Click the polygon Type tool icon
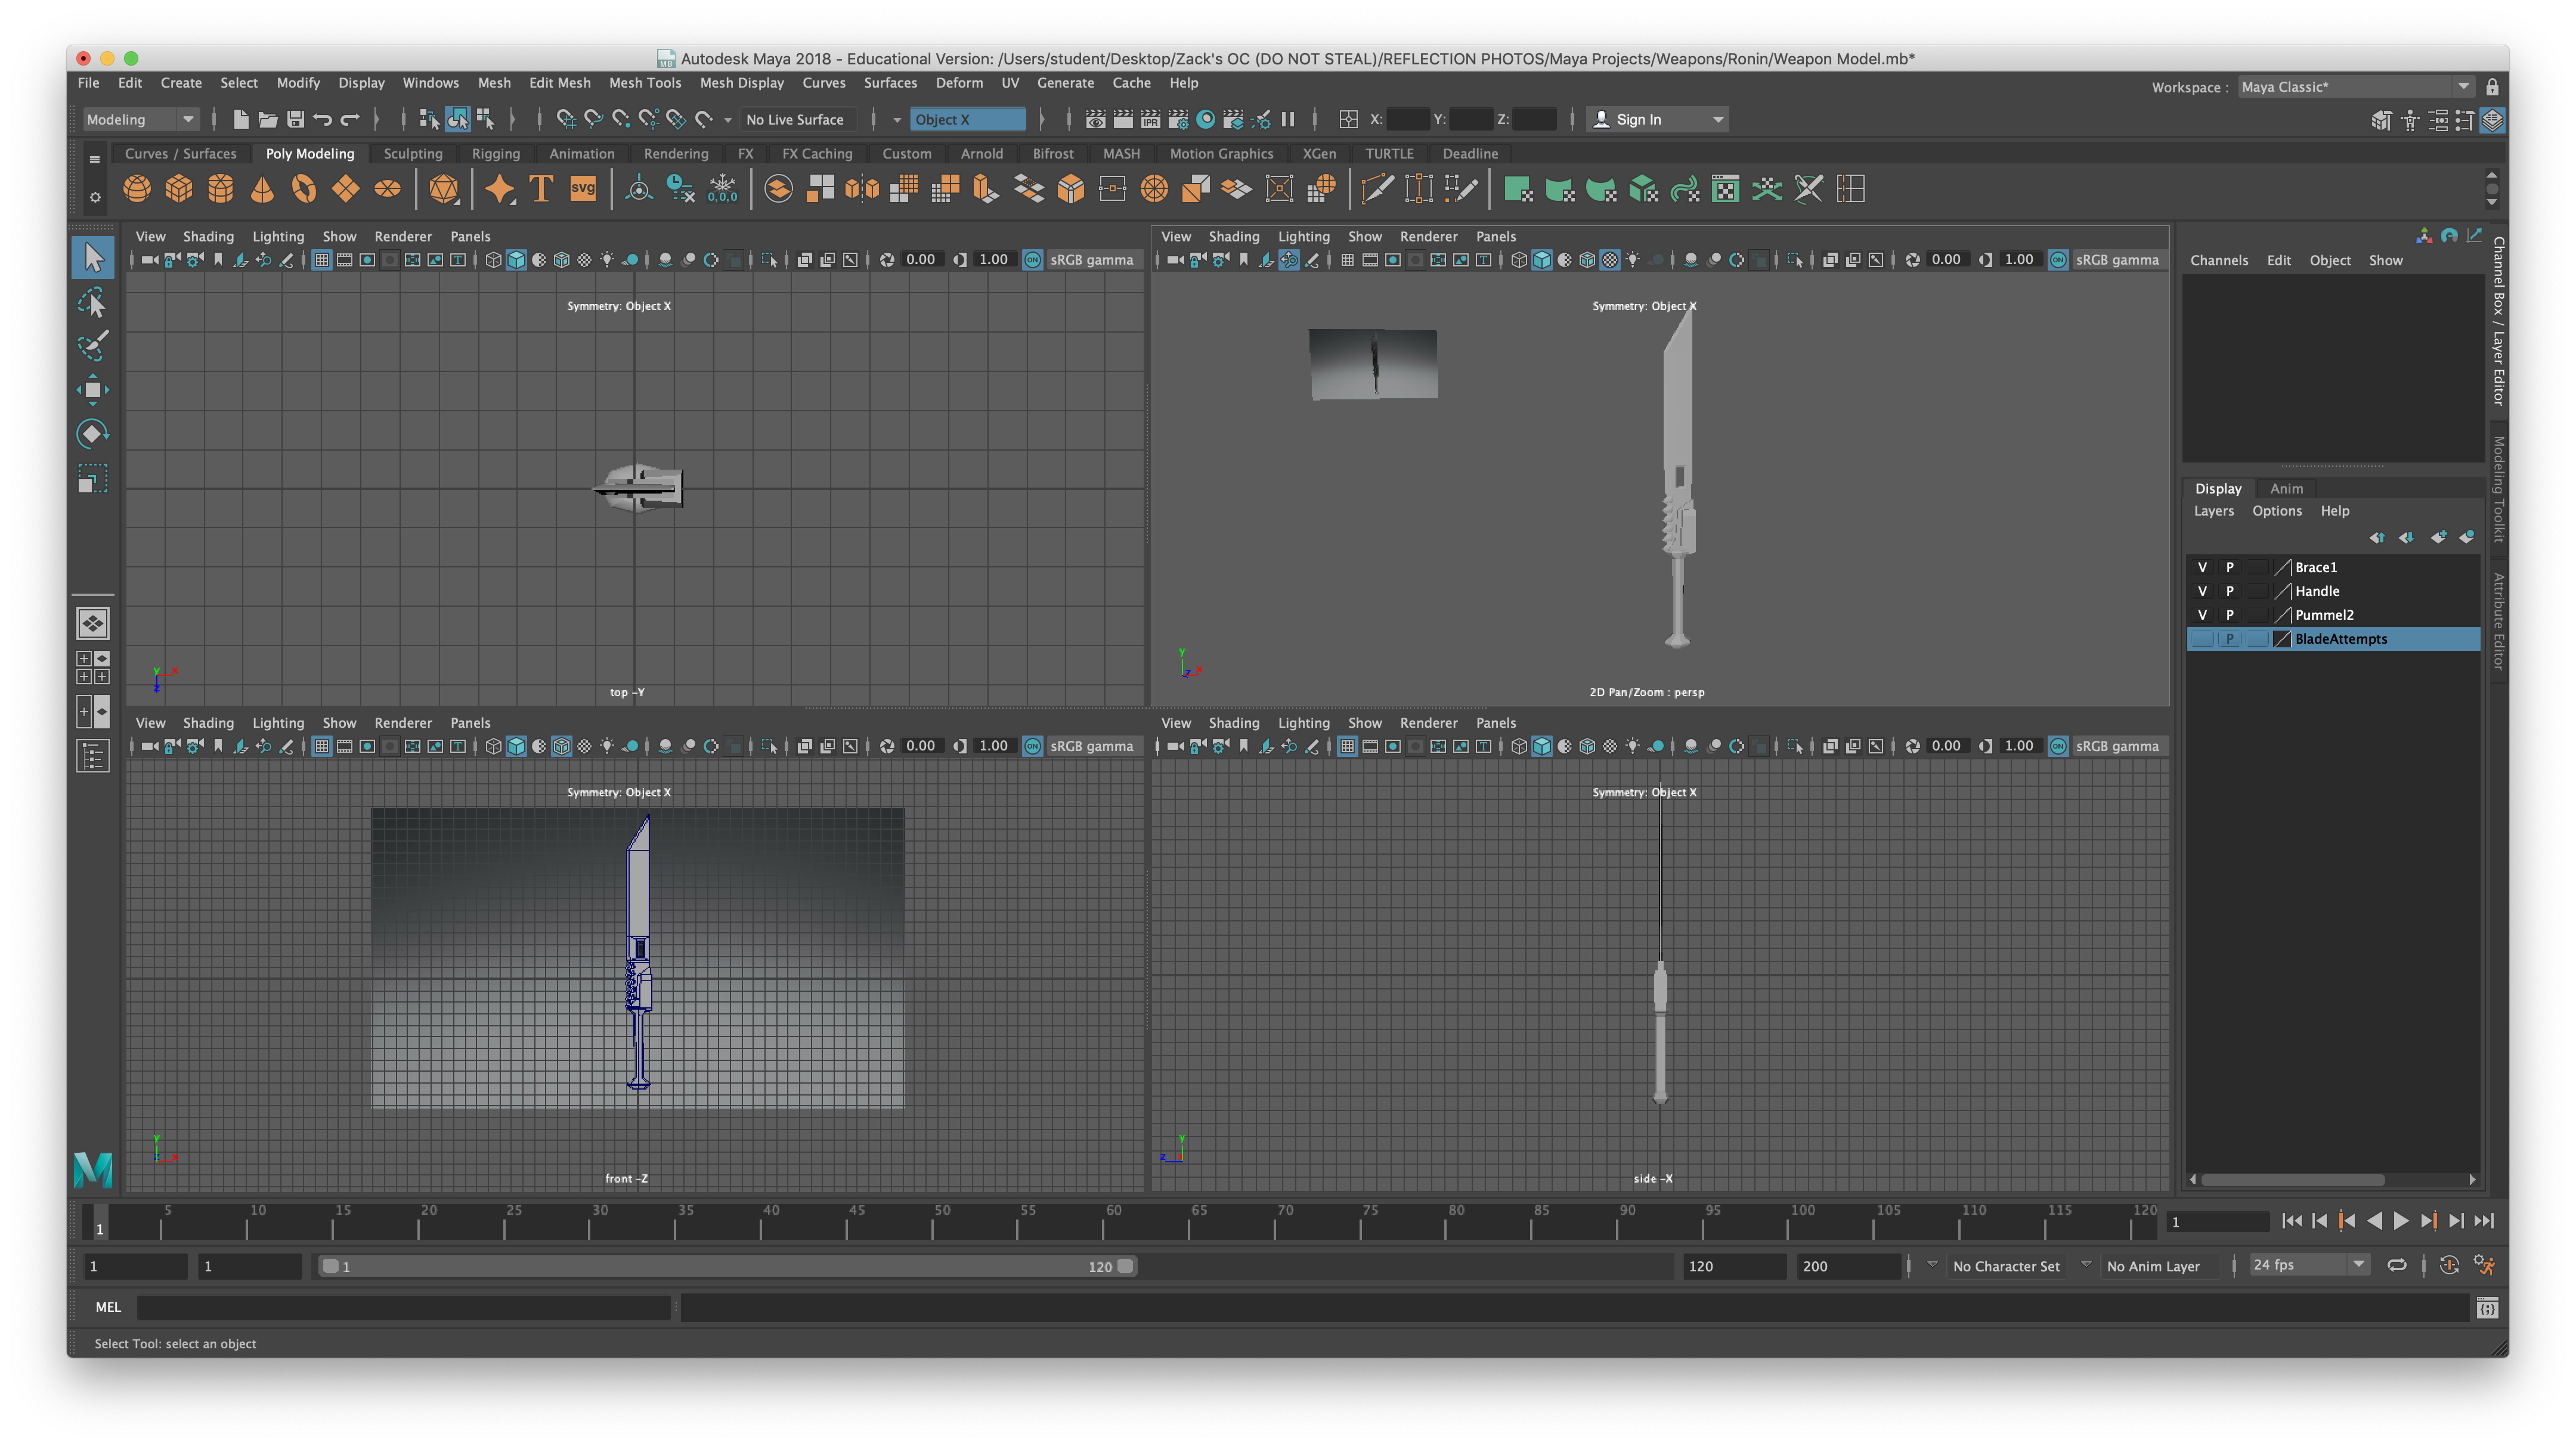The image size is (2576, 1446). point(541,189)
